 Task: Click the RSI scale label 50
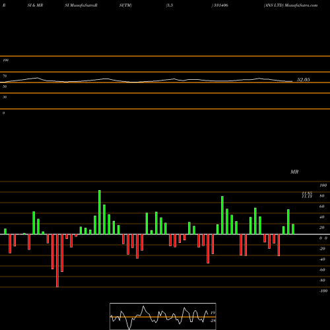click(5, 86)
